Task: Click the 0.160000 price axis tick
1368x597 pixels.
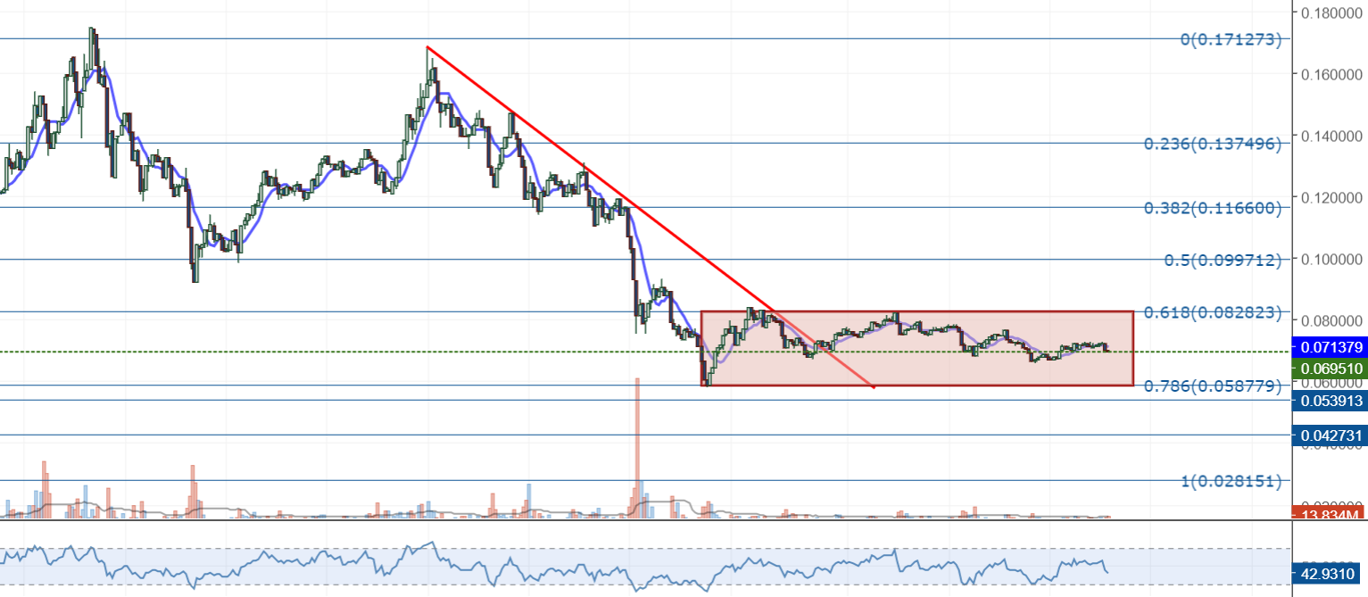Action: point(1335,75)
